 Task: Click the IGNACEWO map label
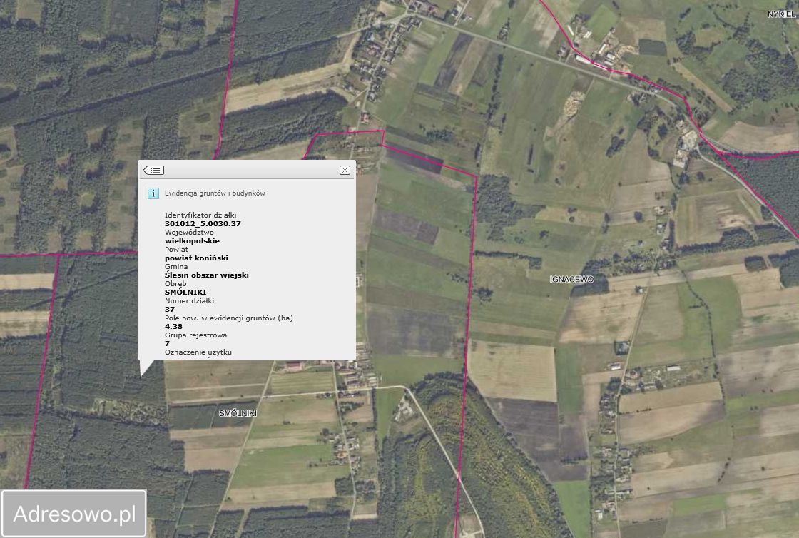[571, 279]
